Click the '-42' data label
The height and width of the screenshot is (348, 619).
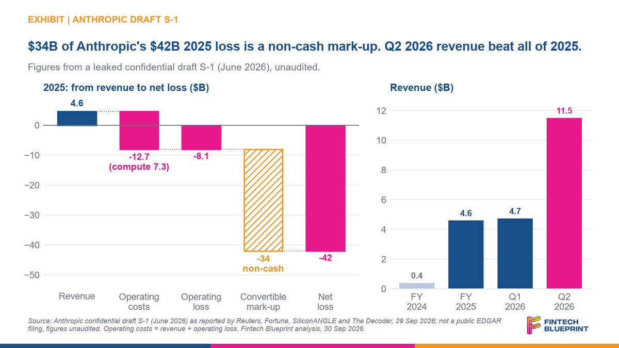pyautogui.click(x=325, y=258)
